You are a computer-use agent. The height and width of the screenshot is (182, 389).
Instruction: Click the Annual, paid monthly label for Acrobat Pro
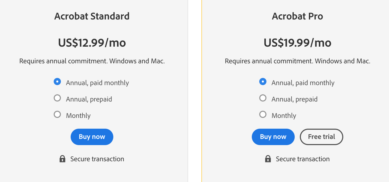click(303, 83)
